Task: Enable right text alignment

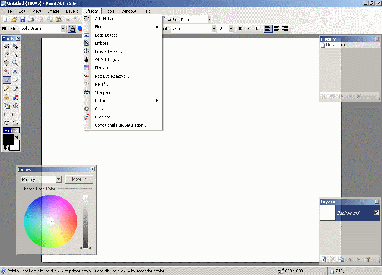Action: click(285, 29)
